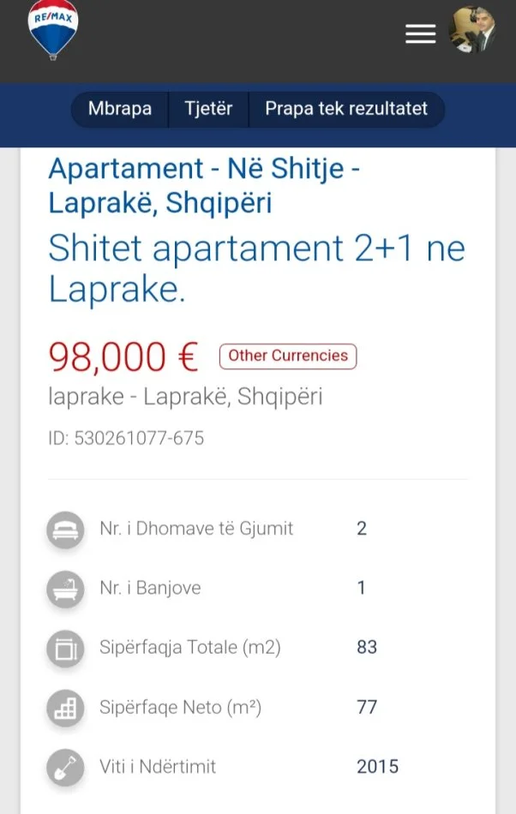The width and height of the screenshot is (516, 814).
Task: Select the Sipërfaqja Totale area icon
Action: (65, 648)
